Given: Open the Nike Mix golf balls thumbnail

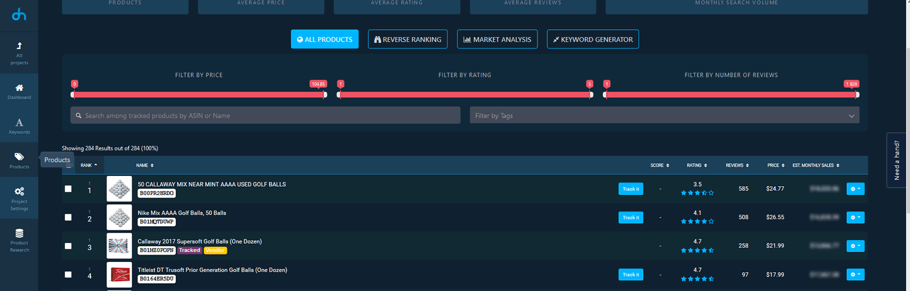Looking at the screenshot, I should pyautogui.click(x=119, y=217).
